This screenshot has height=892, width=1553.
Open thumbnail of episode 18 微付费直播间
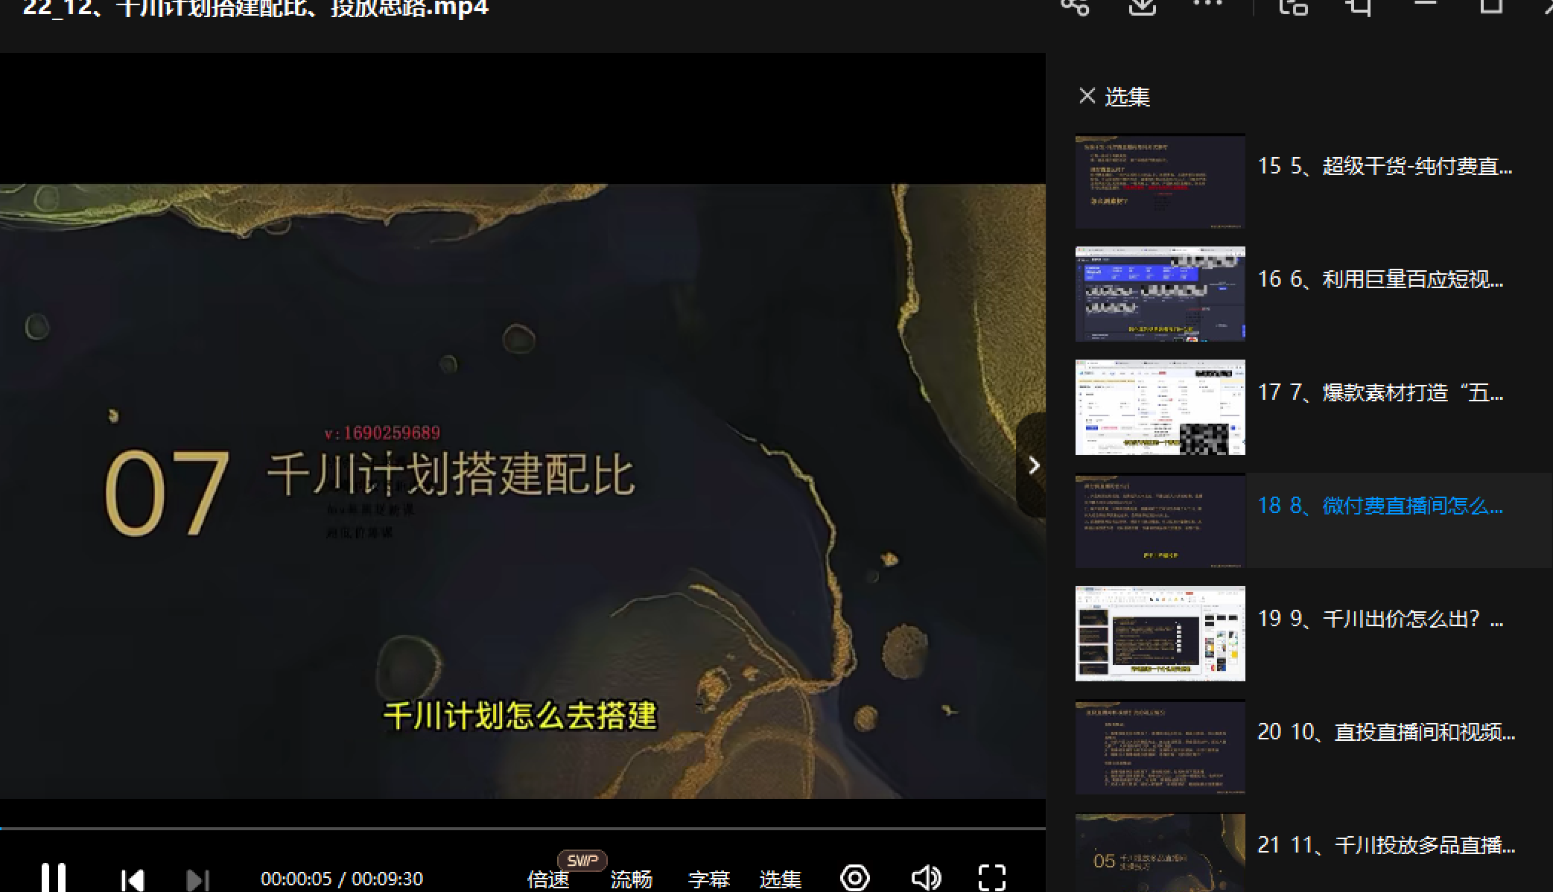pyautogui.click(x=1160, y=520)
